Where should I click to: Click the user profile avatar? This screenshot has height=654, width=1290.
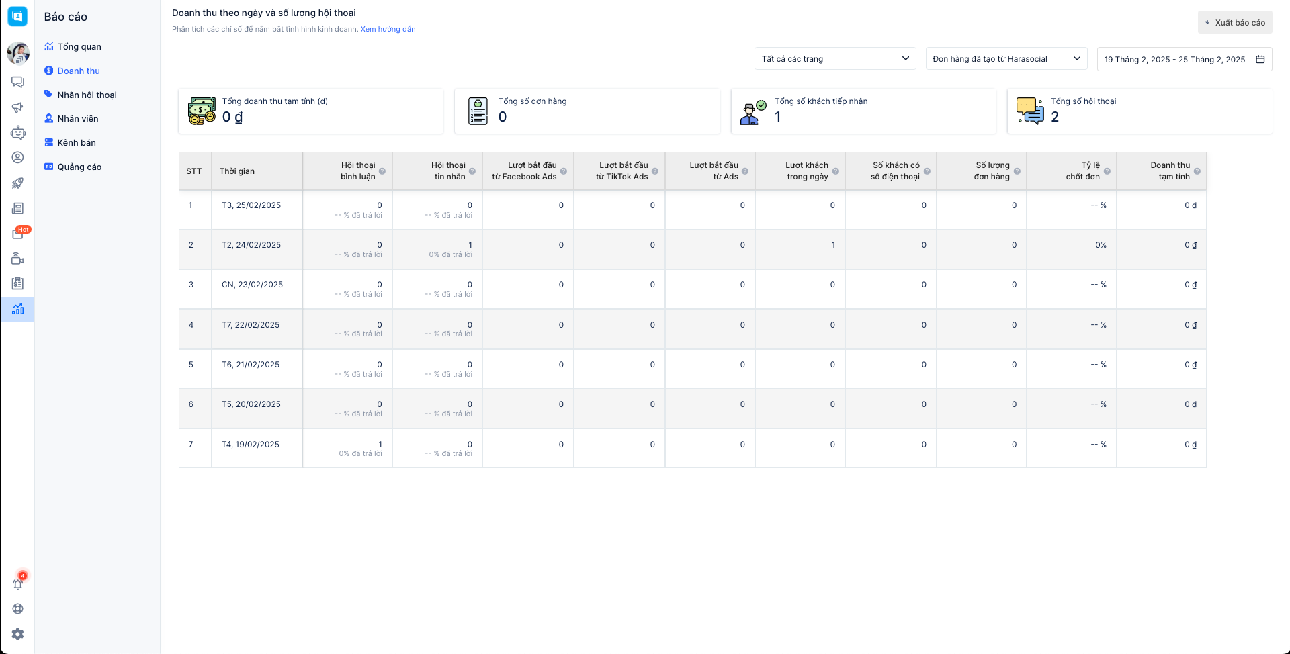[x=18, y=53]
